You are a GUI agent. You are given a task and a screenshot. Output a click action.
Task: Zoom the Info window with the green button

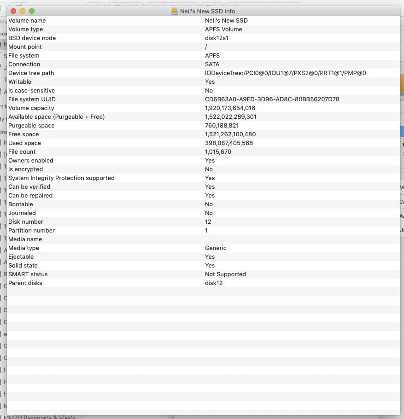click(x=32, y=11)
